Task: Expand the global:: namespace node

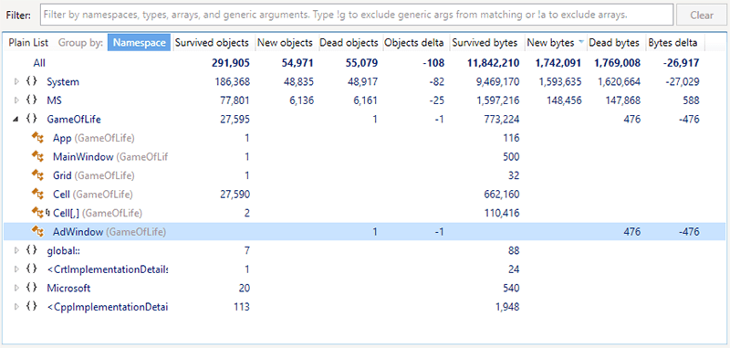Action: (x=16, y=251)
